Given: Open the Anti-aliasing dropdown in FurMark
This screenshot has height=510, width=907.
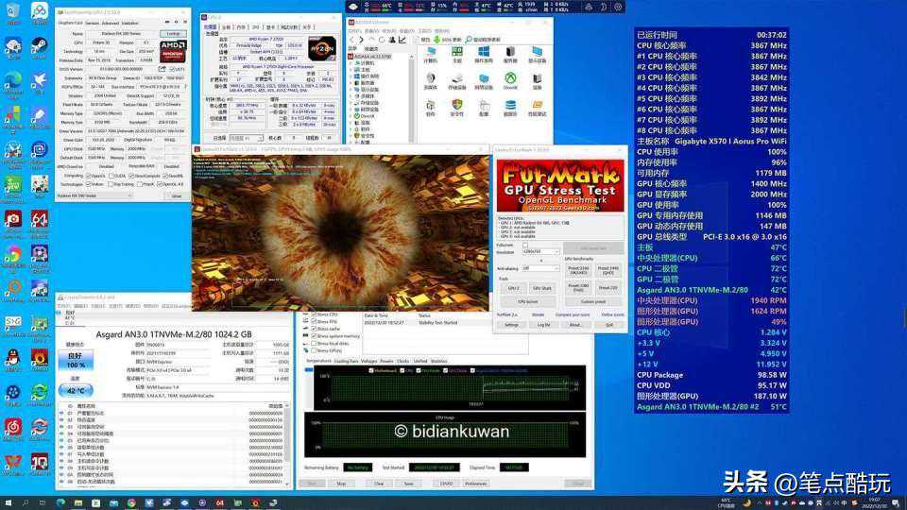Looking at the screenshot, I should (540, 268).
